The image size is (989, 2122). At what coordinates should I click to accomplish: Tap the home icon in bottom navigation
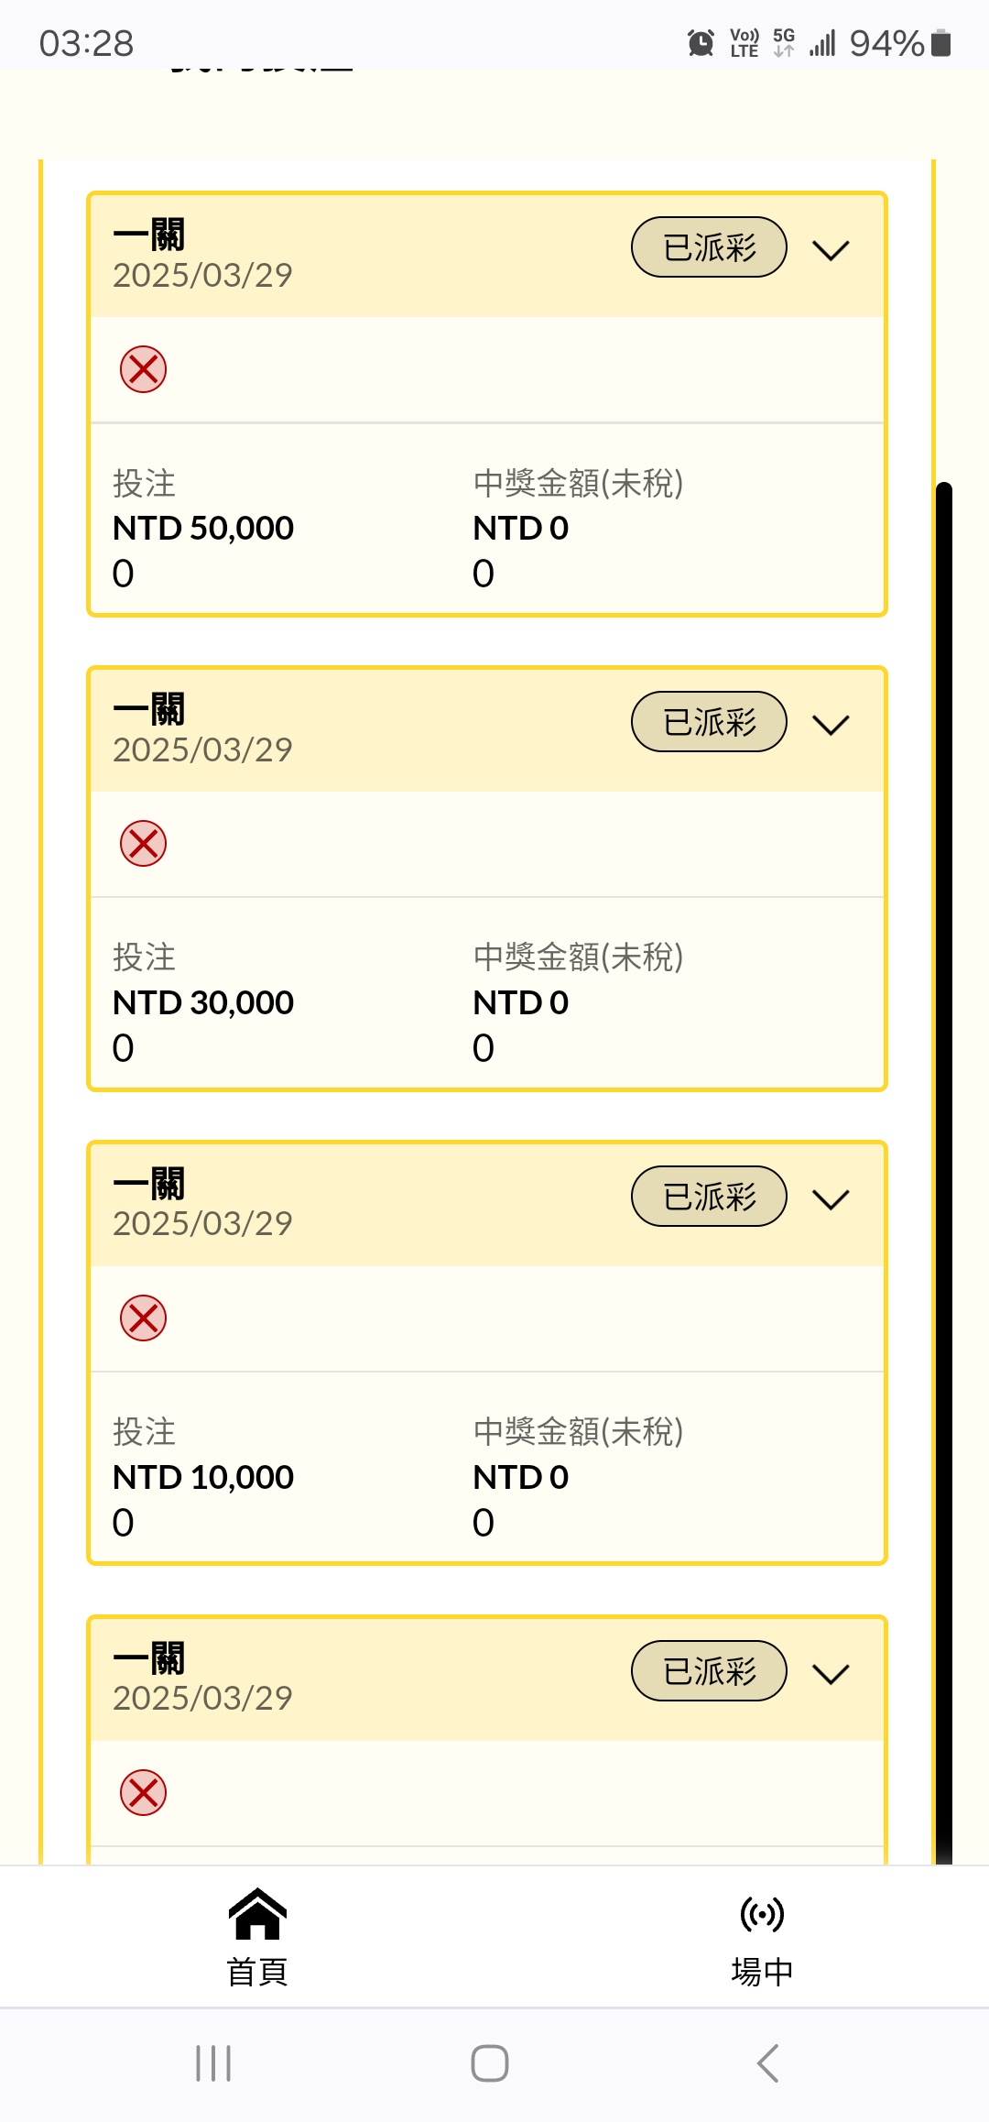pyautogui.click(x=257, y=1914)
